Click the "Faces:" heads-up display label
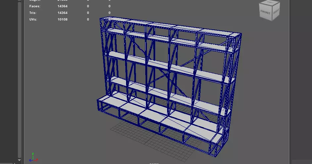This screenshot has width=312, height=164. point(35,6)
